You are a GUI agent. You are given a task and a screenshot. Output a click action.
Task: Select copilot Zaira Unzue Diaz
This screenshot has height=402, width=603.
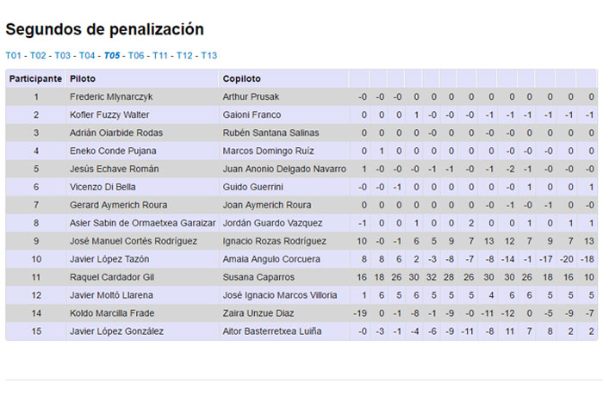click(258, 313)
